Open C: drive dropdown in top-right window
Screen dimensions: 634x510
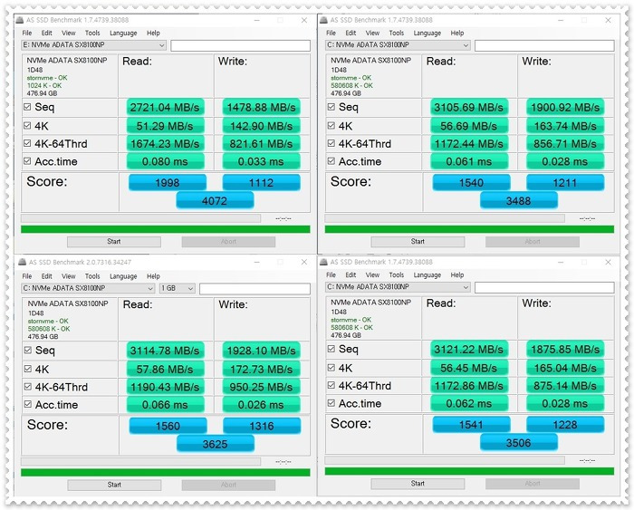tap(398, 45)
